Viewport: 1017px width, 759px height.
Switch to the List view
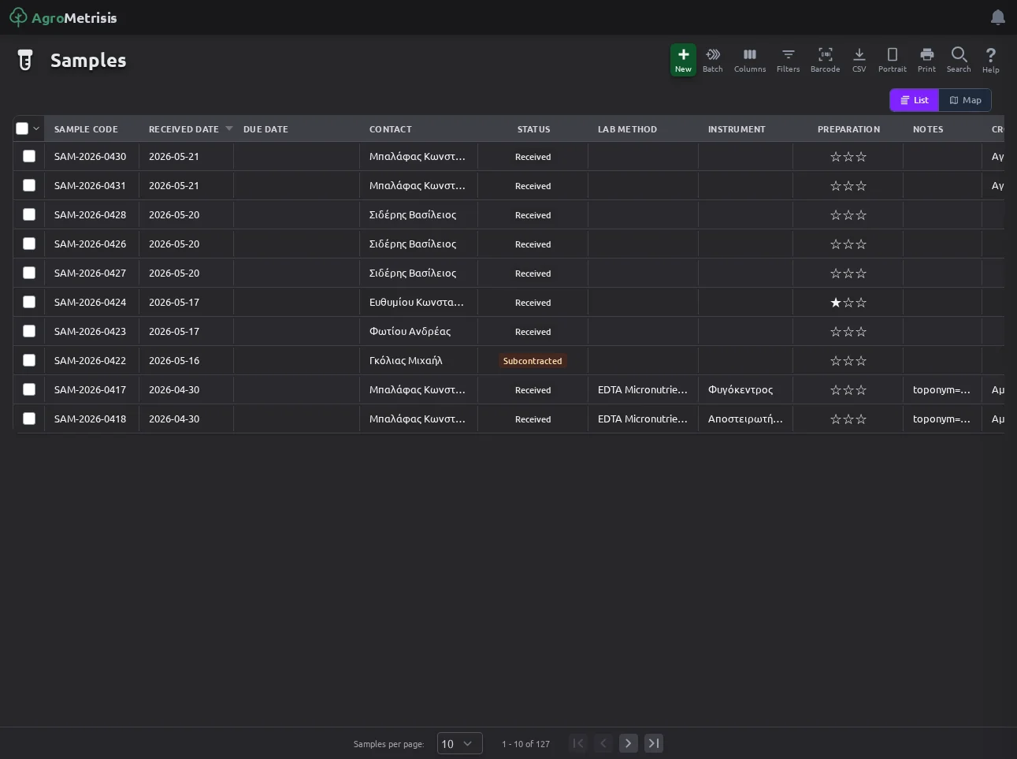915,100
